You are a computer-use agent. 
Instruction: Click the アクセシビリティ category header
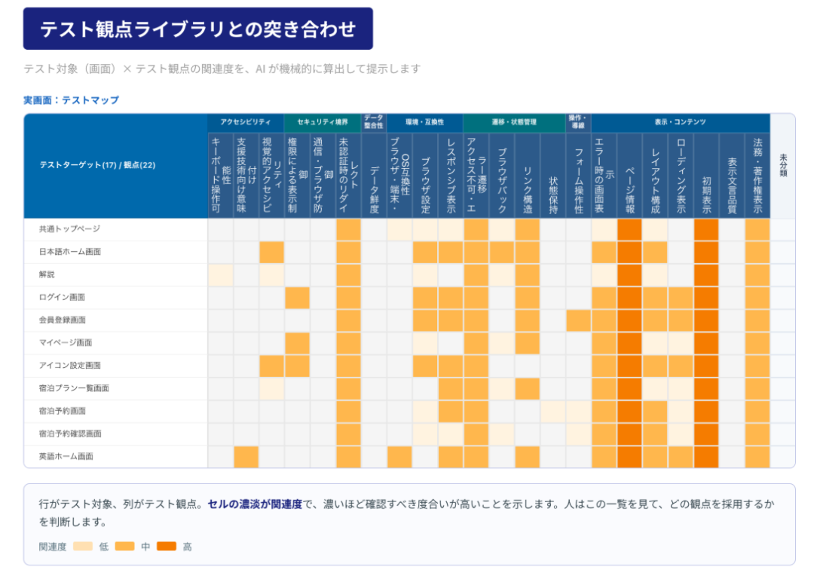pyautogui.click(x=246, y=122)
